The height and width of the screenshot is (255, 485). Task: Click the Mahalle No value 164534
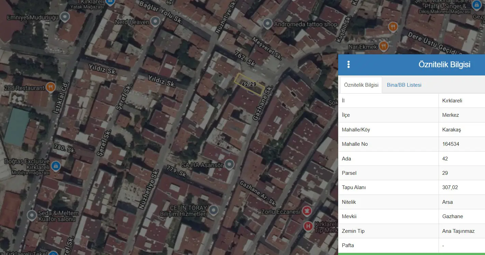pyautogui.click(x=451, y=144)
